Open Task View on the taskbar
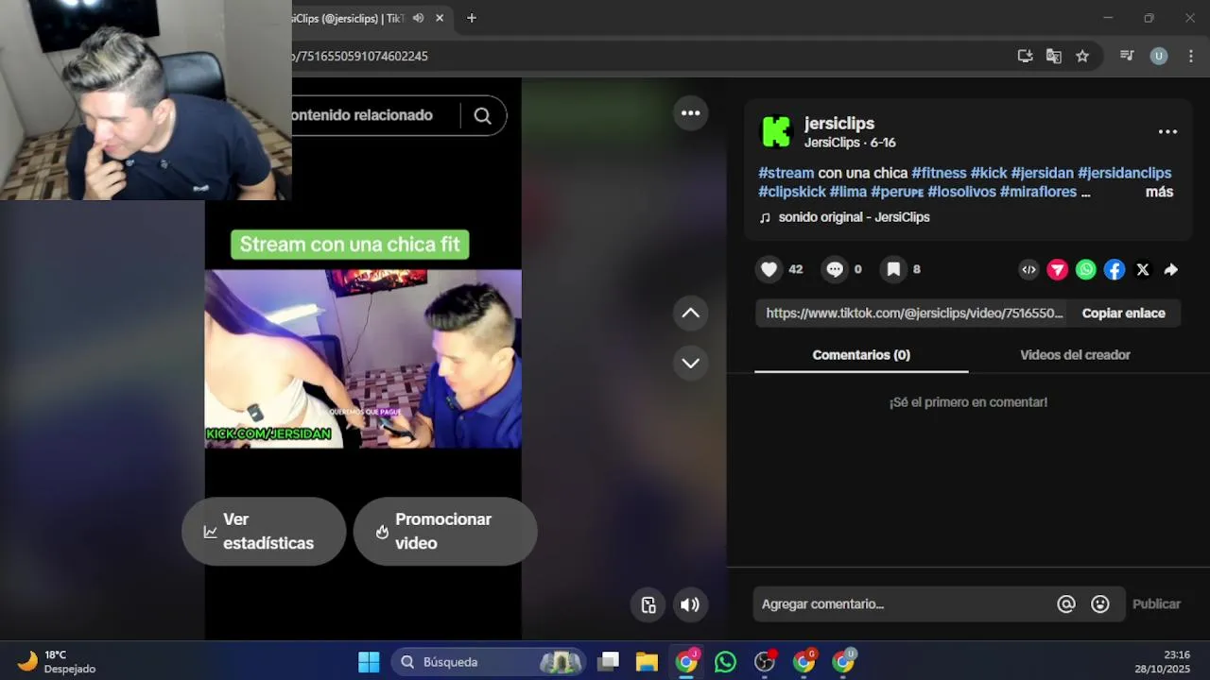Screen dimensions: 1210x680 pos(609,662)
